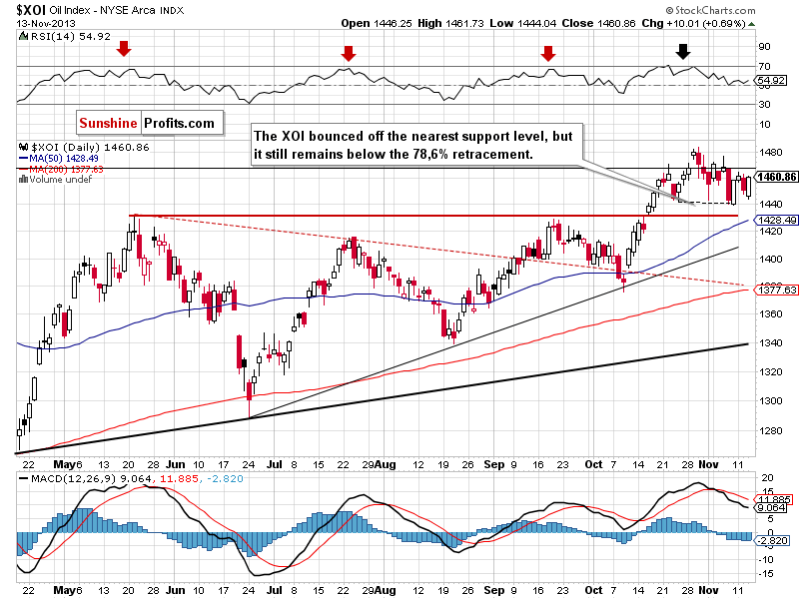Select the Open 1446.25 quote value
Image resolution: width=799 pixels, height=599 pixels.
point(377,23)
